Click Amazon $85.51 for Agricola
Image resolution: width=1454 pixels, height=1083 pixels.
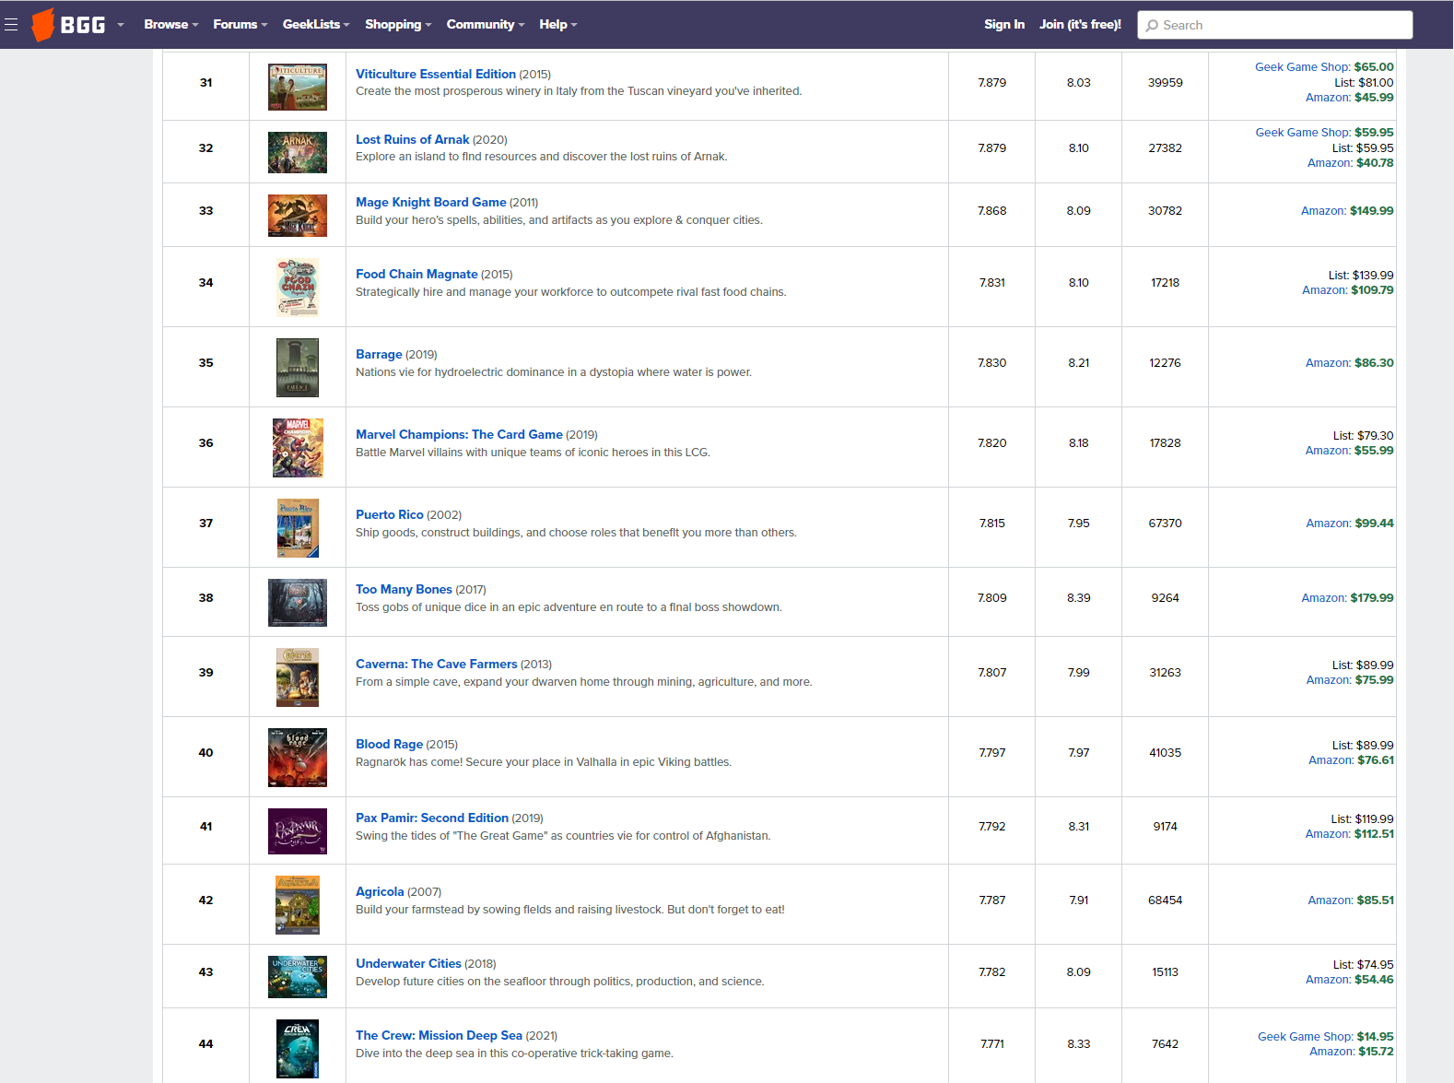(1351, 900)
